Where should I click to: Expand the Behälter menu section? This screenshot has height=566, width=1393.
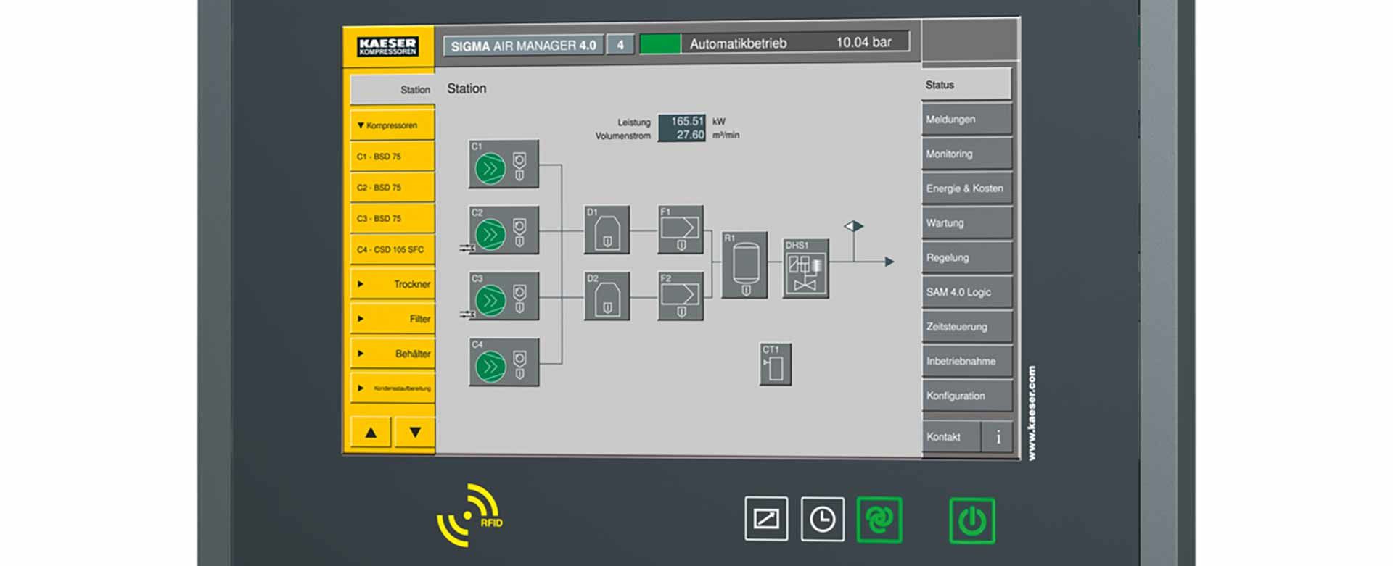click(393, 354)
